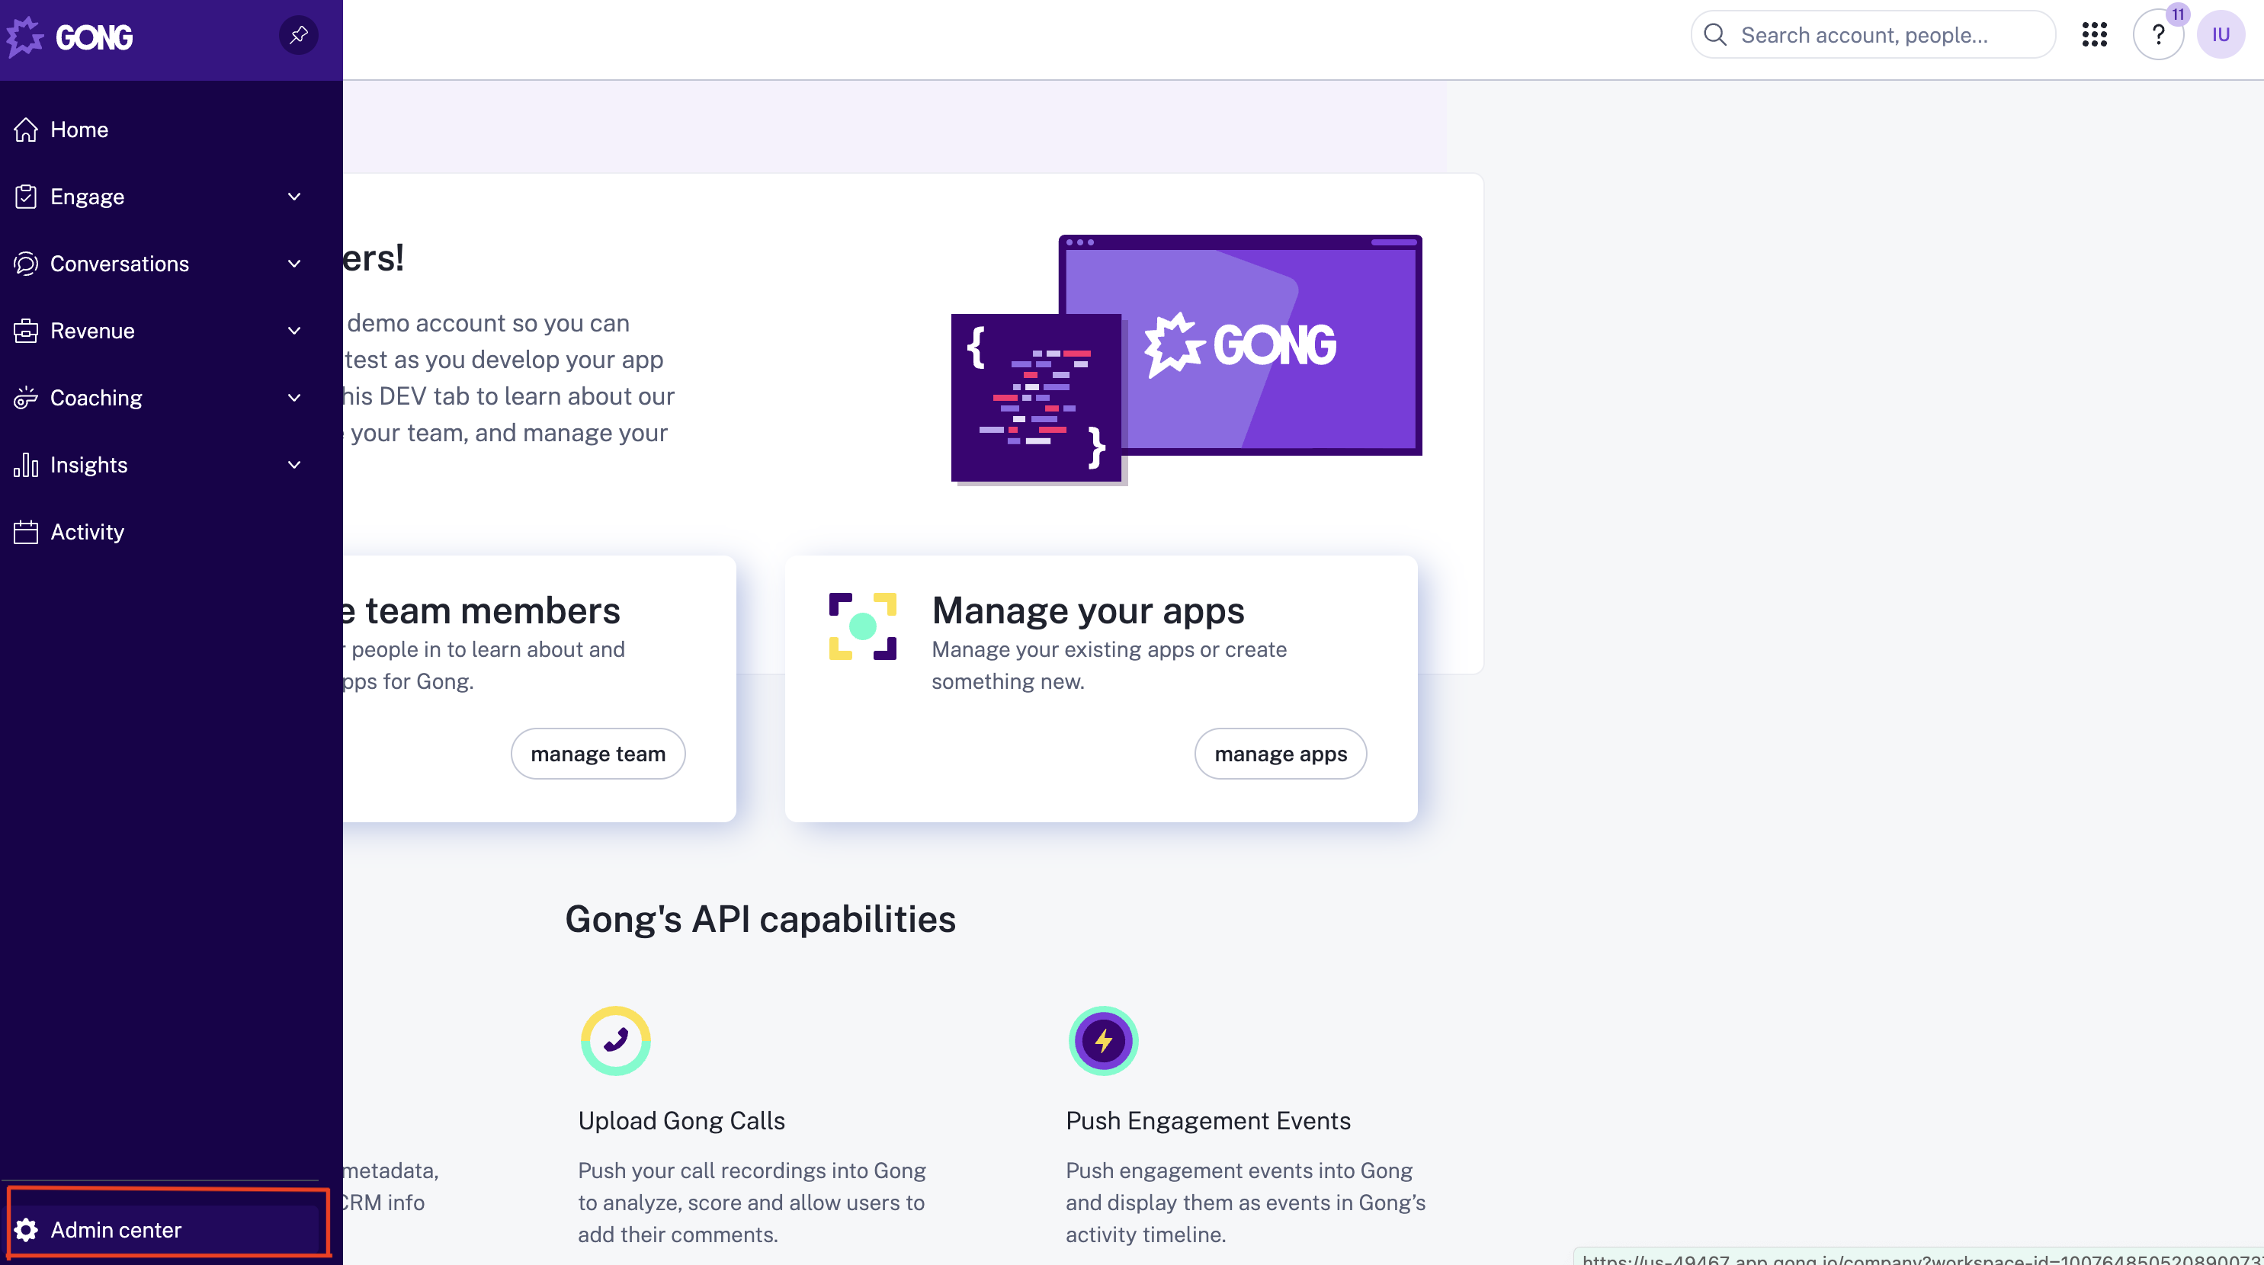2264x1265 pixels.
Task: Click the manage apps button
Action: [1281, 754]
